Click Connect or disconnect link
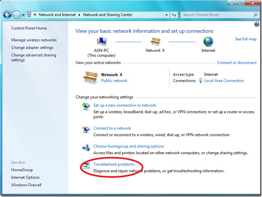Screen dimensions: 262x197 pyautogui.click(x=236, y=62)
